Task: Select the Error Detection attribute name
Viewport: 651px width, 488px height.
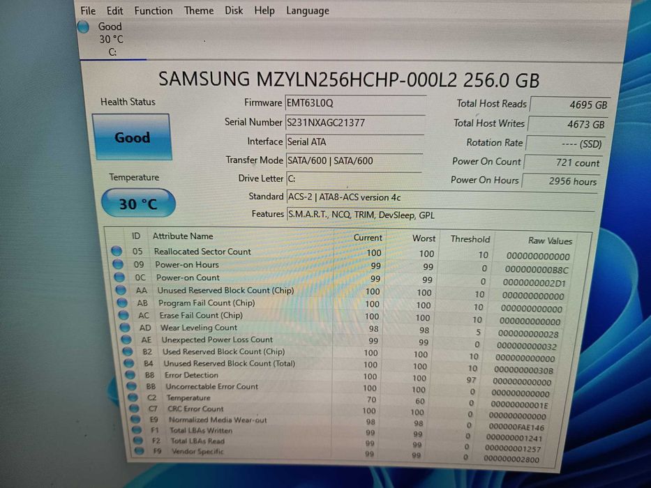Action: (x=191, y=375)
